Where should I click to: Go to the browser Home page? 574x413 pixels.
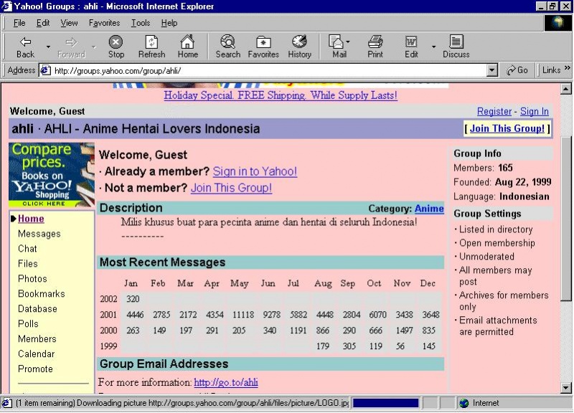188,45
